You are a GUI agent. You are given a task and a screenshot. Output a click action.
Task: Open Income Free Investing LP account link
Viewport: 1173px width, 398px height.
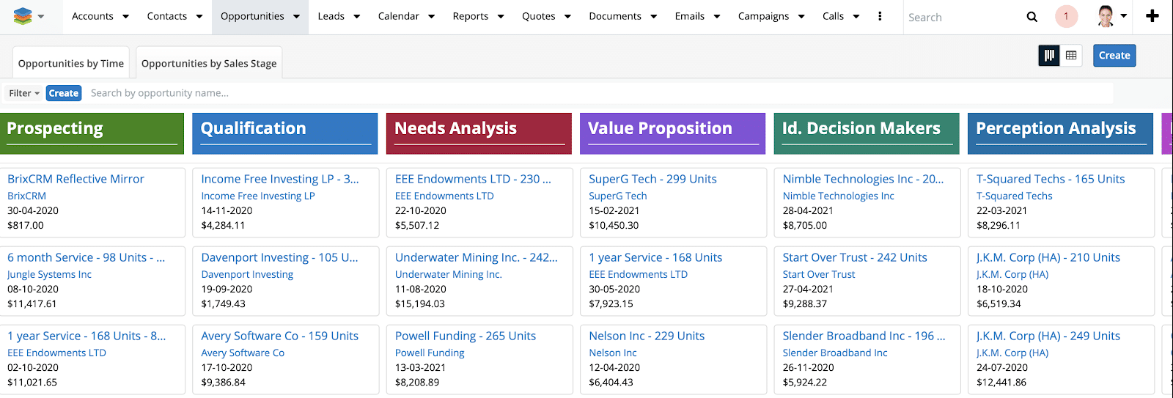point(258,196)
